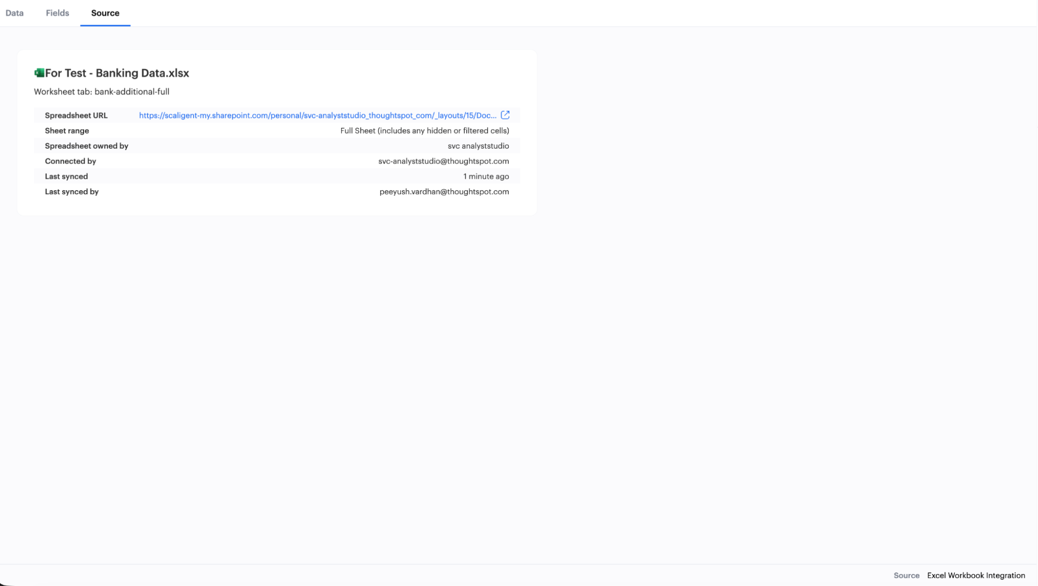This screenshot has width=1038, height=586.
Task: Select the Full Sheet range value text
Action: (424, 131)
